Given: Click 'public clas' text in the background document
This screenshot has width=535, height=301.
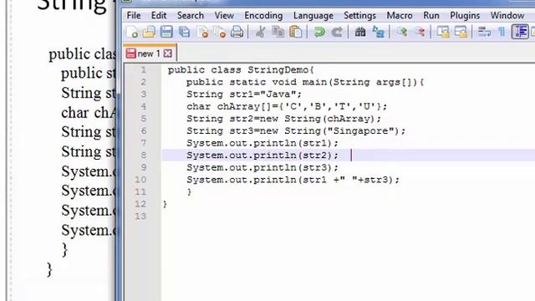Looking at the screenshot, I should click(82, 54).
